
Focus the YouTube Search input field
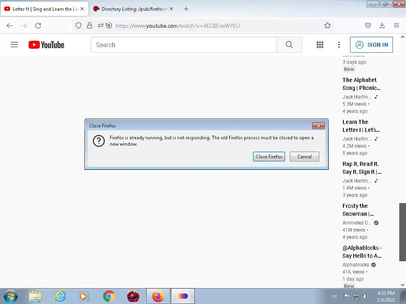coord(184,45)
